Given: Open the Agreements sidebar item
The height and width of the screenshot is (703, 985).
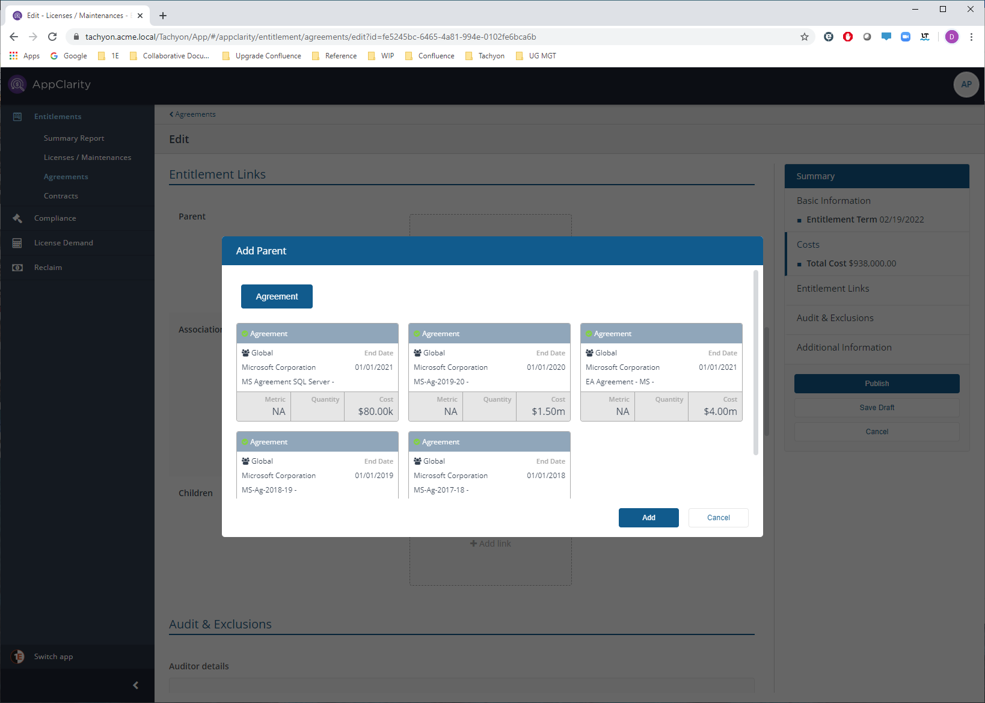Looking at the screenshot, I should (66, 177).
